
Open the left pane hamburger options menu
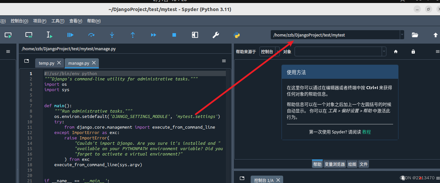pos(8,52)
